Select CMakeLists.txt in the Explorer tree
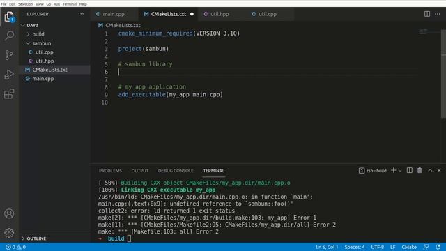Screen dimensions: 446x251 click(x=49, y=70)
